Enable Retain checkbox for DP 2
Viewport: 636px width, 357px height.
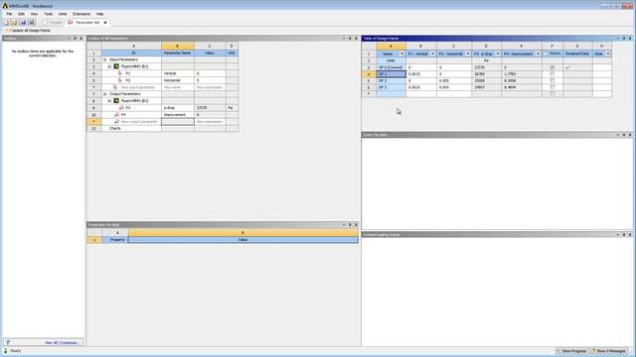point(553,81)
